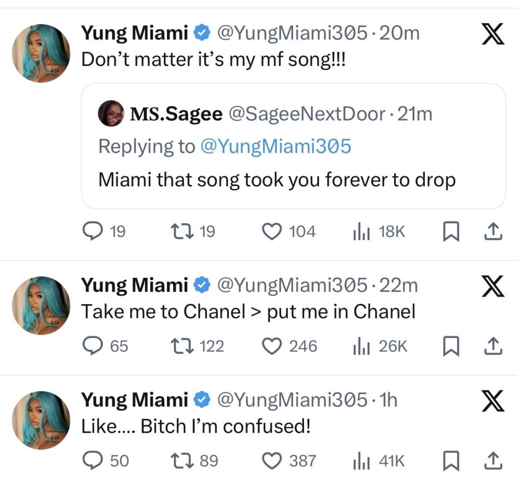This screenshot has height=498, width=518.
Task: Share the "I'm confused" tweet
Action: 493,461
